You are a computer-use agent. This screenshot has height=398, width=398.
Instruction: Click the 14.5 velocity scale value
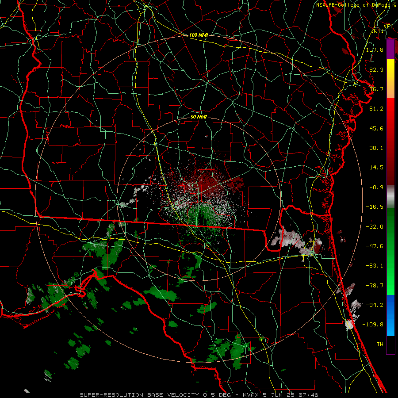[376, 168]
